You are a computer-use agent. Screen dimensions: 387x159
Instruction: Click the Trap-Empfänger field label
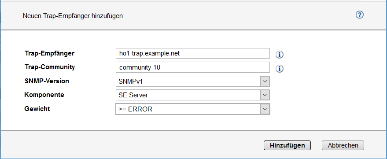pos(49,53)
